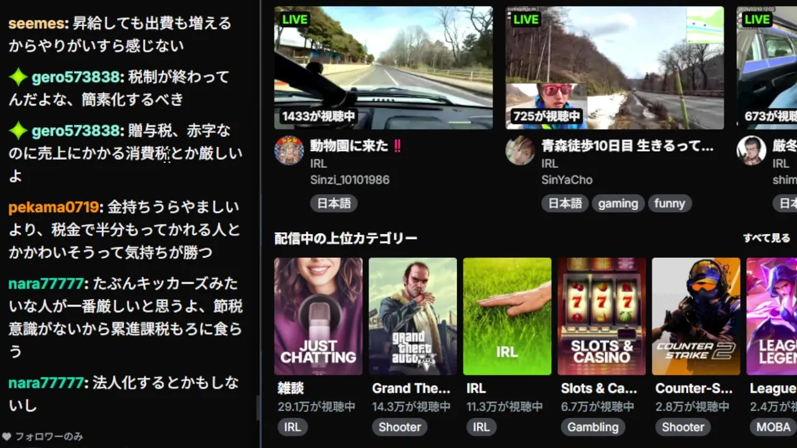Select 日本語 tag under Sinzi_10101986
This screenshot has height=448, width=797.
(334, 203)
